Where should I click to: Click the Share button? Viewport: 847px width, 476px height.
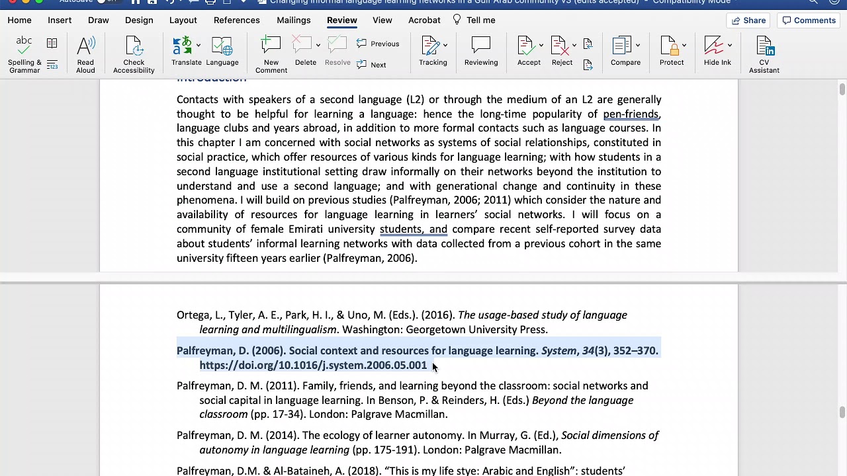[748, 20]
